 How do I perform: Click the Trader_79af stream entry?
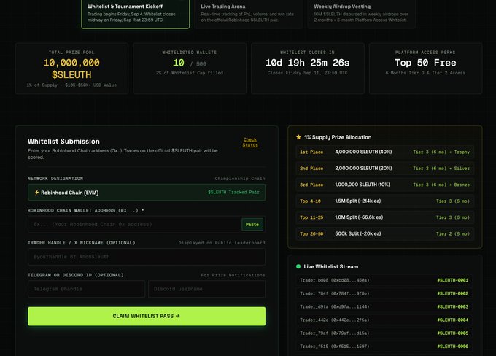(x=384, y=333)
